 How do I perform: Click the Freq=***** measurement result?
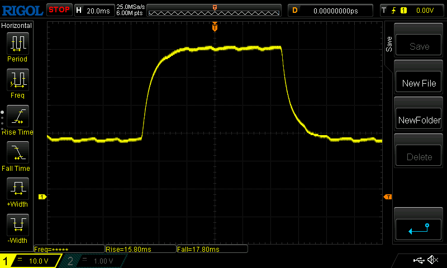click(x=69, y=249)
